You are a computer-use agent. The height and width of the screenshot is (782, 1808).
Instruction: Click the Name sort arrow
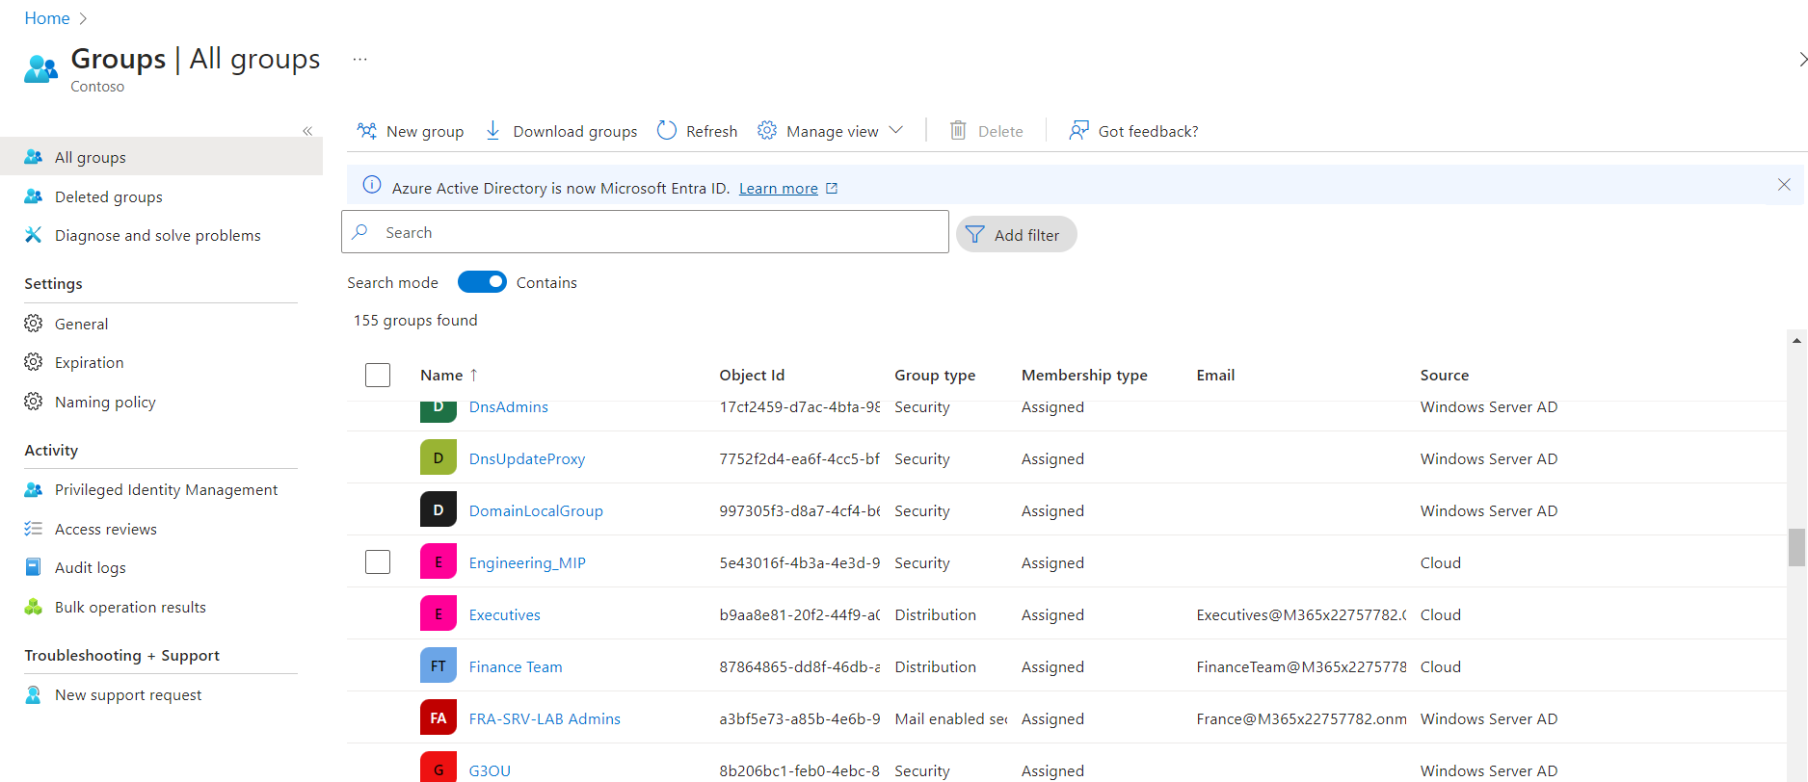(473, 375)
